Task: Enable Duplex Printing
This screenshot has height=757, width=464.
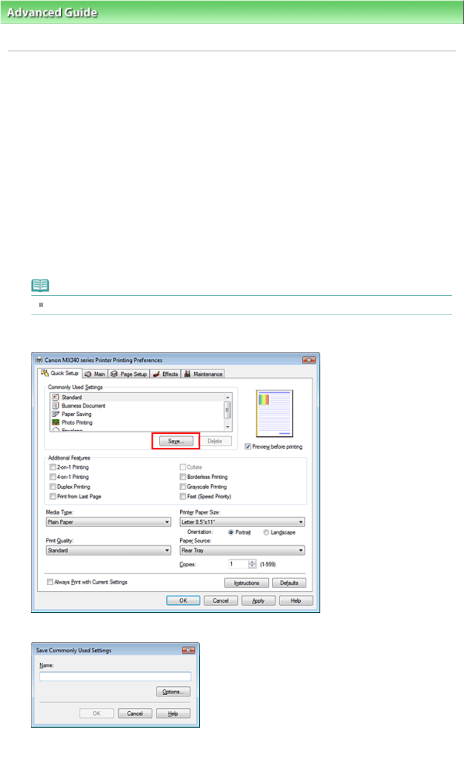Action: click(x=53, y=487)
